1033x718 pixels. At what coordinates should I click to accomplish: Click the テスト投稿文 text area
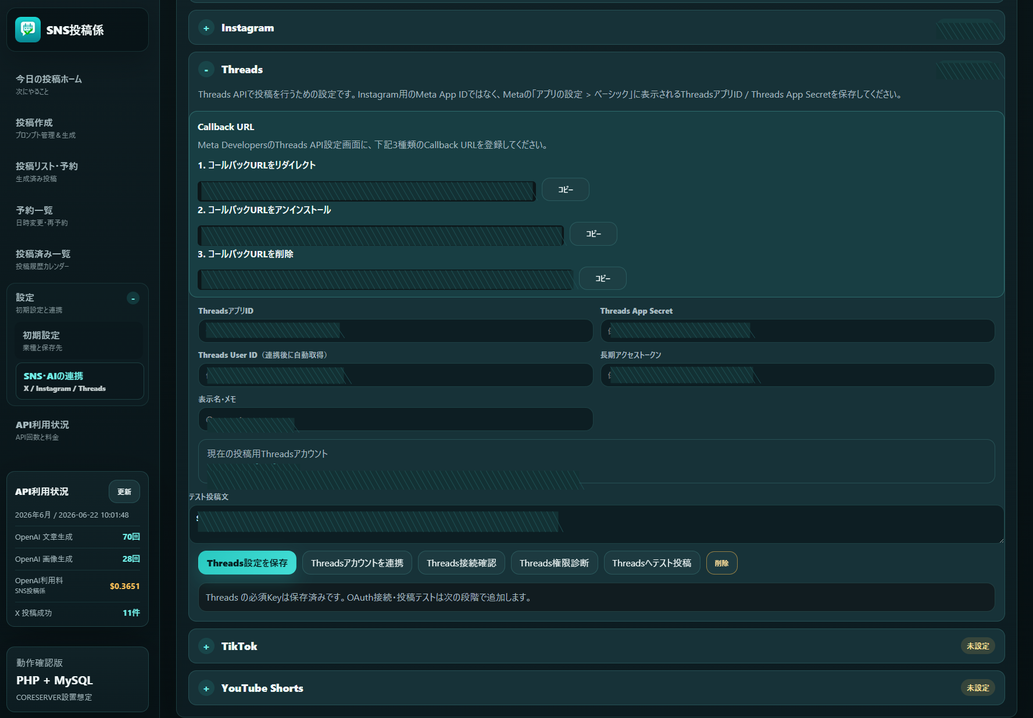(596, 524)
